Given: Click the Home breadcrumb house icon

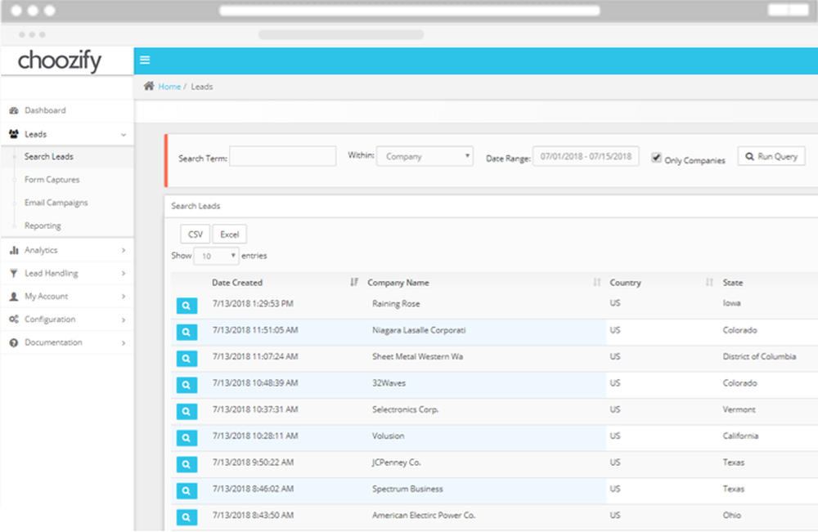Looking at the screenshot, I should coord(150,86).
